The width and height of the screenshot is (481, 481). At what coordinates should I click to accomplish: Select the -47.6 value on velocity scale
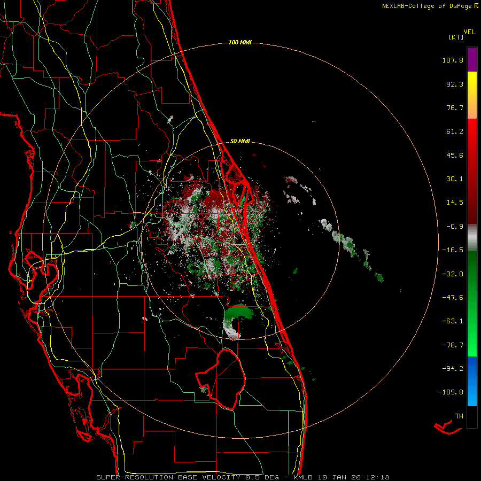[453, 298]
